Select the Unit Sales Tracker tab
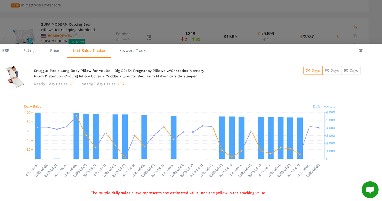This screenshot has width=382, height=201. [89, 51]
